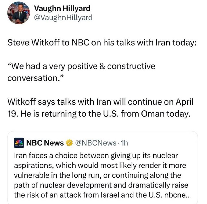207x204 pixels.
Task: Click Vaughn Hillyard's profile photo
Action: 19,13
